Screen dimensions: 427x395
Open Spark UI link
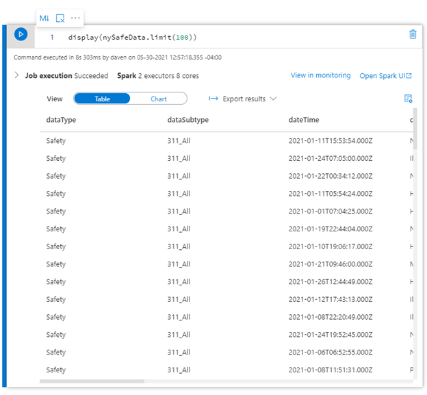tap(385, 76)
